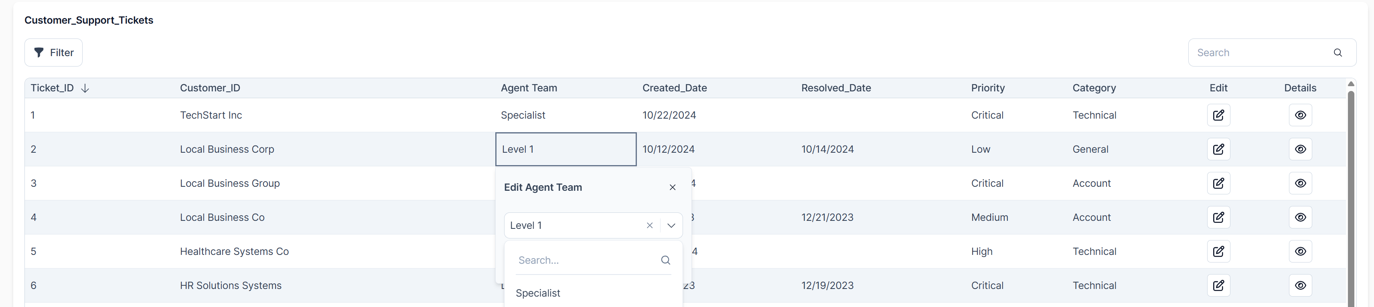Open edit for HR Solutions Systems ticket
Viewport: 1374px width, 307px height.
[x=1218, y=286]
